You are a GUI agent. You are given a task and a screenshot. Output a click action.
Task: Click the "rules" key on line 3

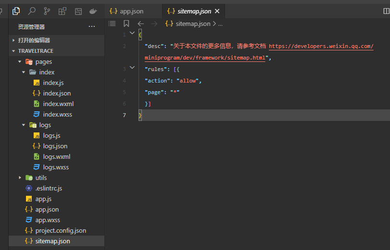pos(156,69)
